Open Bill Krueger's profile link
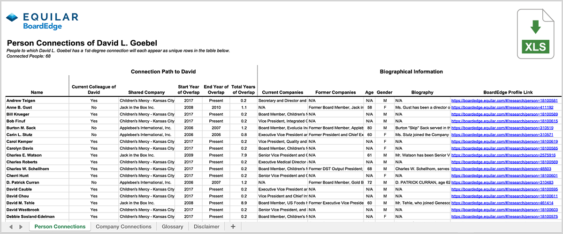This screenshot has height=234, width=563. coord(504,114)
